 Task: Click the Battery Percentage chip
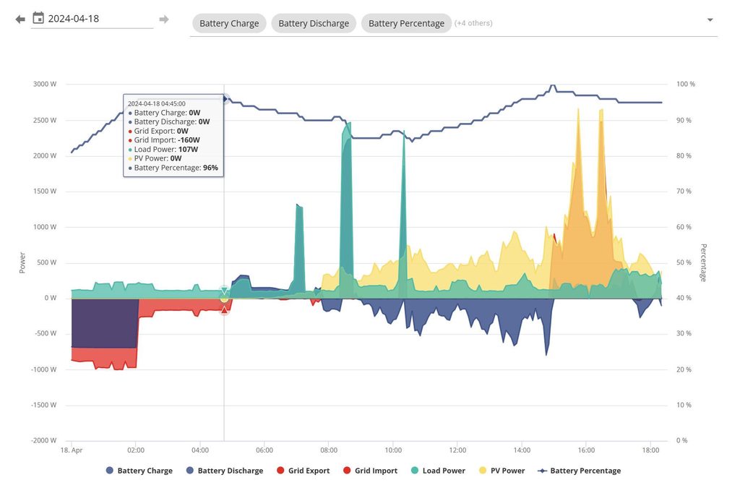tap(406, 23)
